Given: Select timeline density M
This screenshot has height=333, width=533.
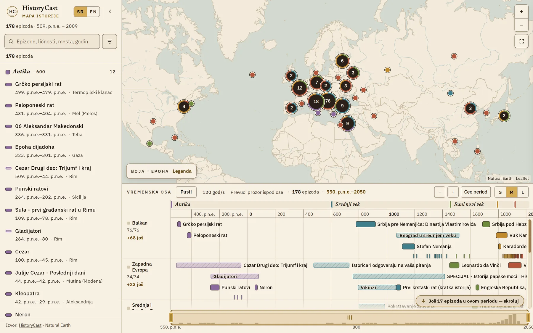Looking at the screenshot, I should (512, 192).
